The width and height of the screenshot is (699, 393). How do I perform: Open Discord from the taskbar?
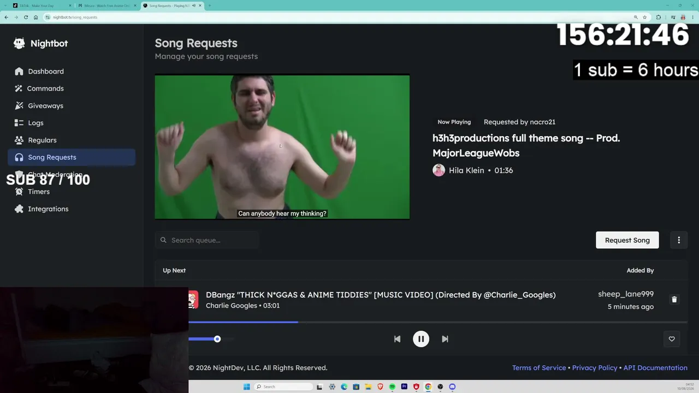(452, 386)
